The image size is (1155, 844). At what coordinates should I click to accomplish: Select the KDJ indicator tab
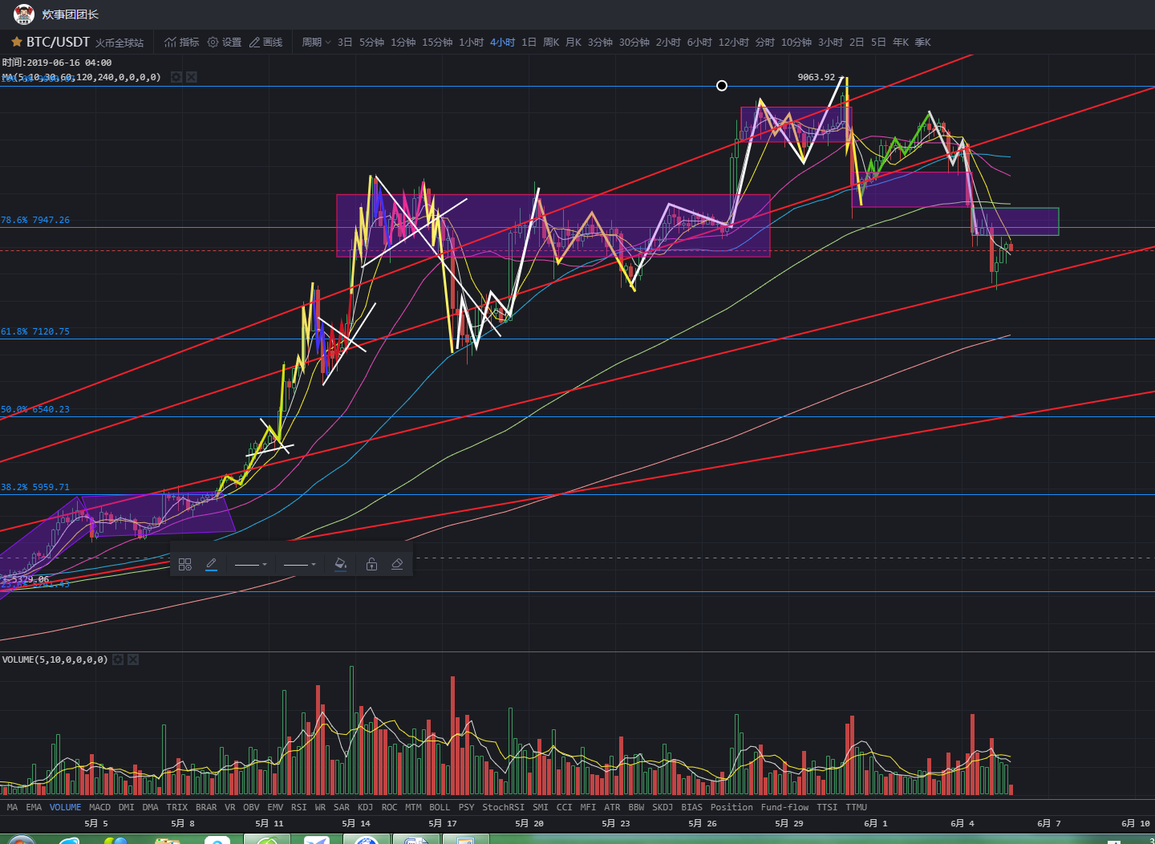365,807
